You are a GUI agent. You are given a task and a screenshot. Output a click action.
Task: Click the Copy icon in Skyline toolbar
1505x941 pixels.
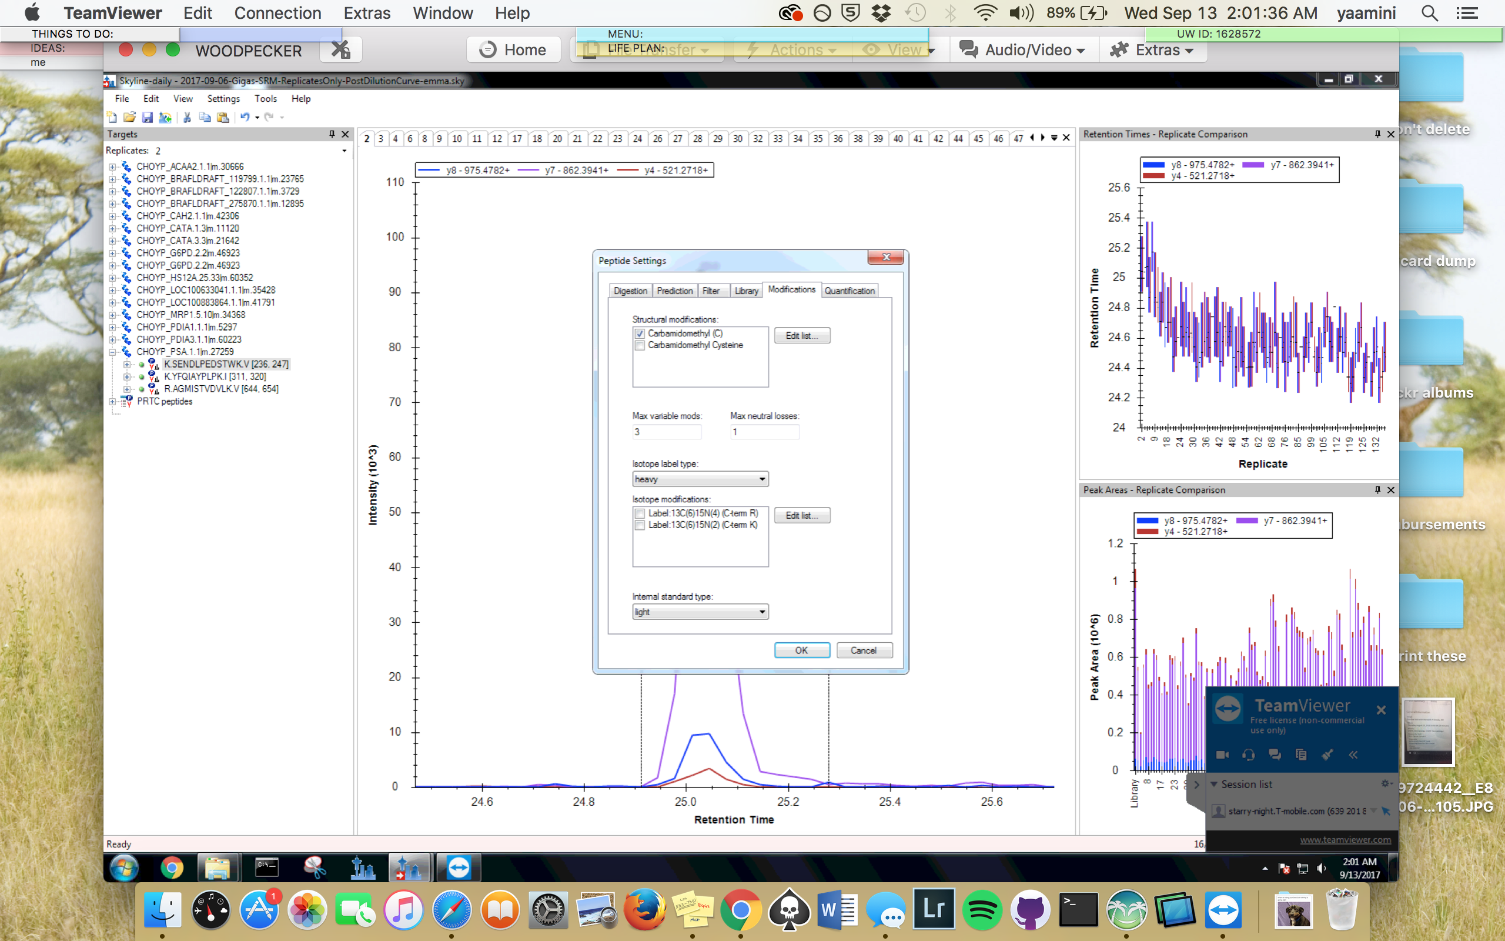coord(205,117)
